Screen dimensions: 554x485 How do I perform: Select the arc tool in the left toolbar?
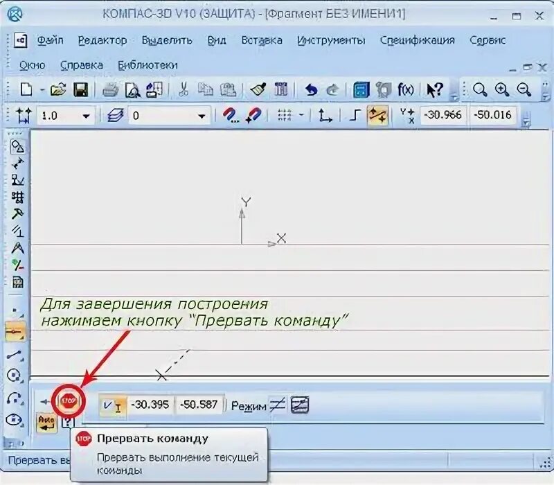(x=15, y=398)
